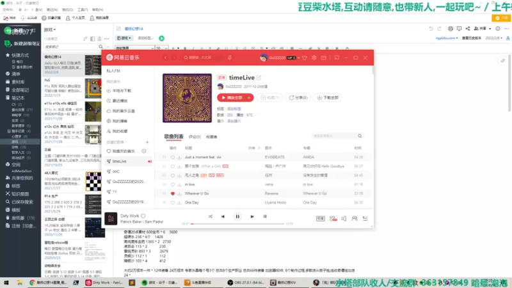Screen dimensions: 512x288
Task: Open notebook dropdown in Evernote note list
Action: point(50,29)
